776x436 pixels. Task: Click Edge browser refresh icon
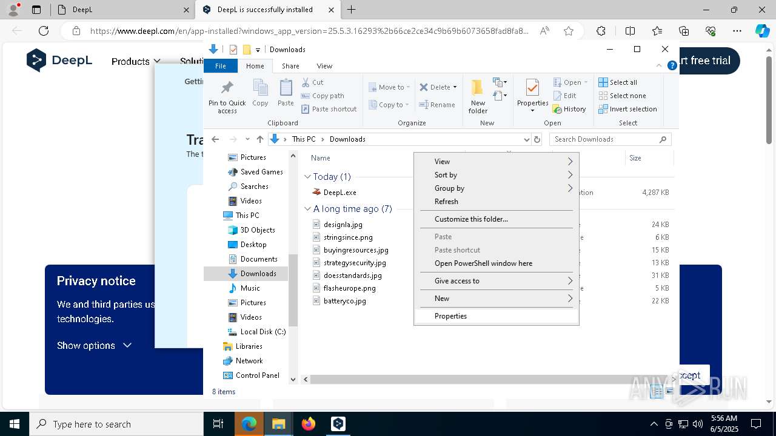click(44, 31)
